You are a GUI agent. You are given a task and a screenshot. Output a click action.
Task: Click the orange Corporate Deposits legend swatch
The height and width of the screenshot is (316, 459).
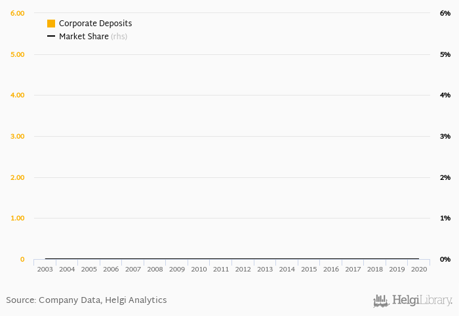pyautogui.click(x=51, y=24)
